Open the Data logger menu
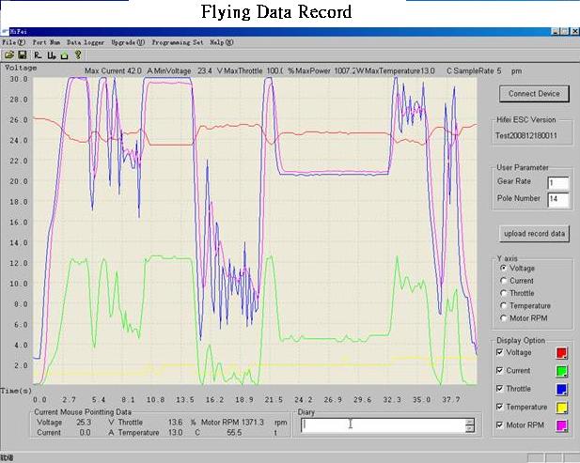580x463 pixels. click(x=86, y=42)
